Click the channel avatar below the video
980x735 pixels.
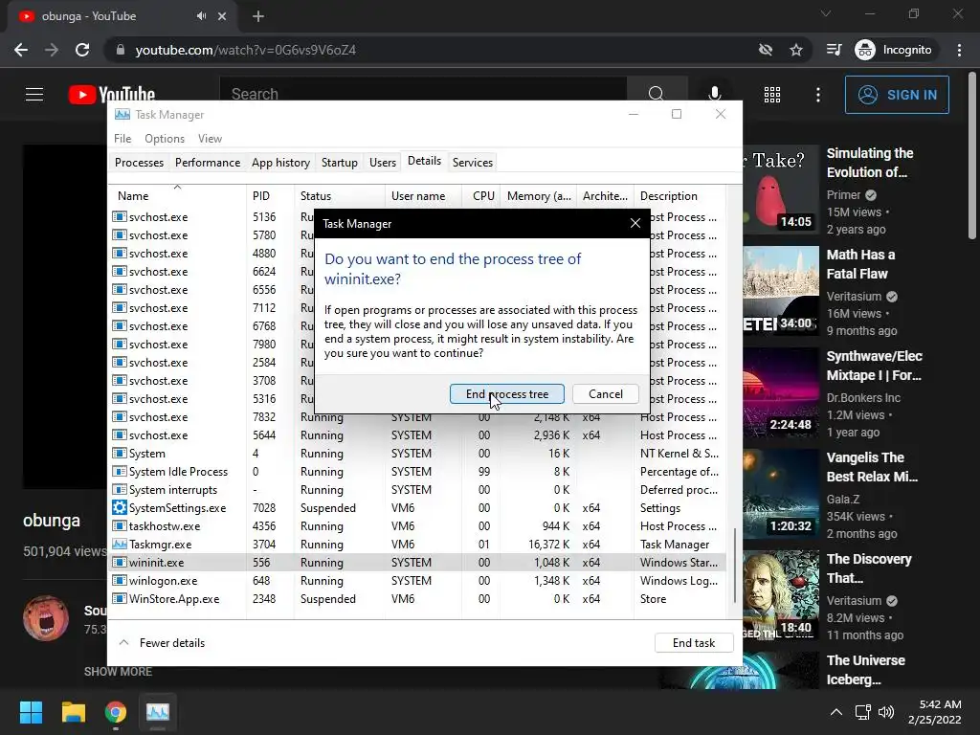(46, 618)
